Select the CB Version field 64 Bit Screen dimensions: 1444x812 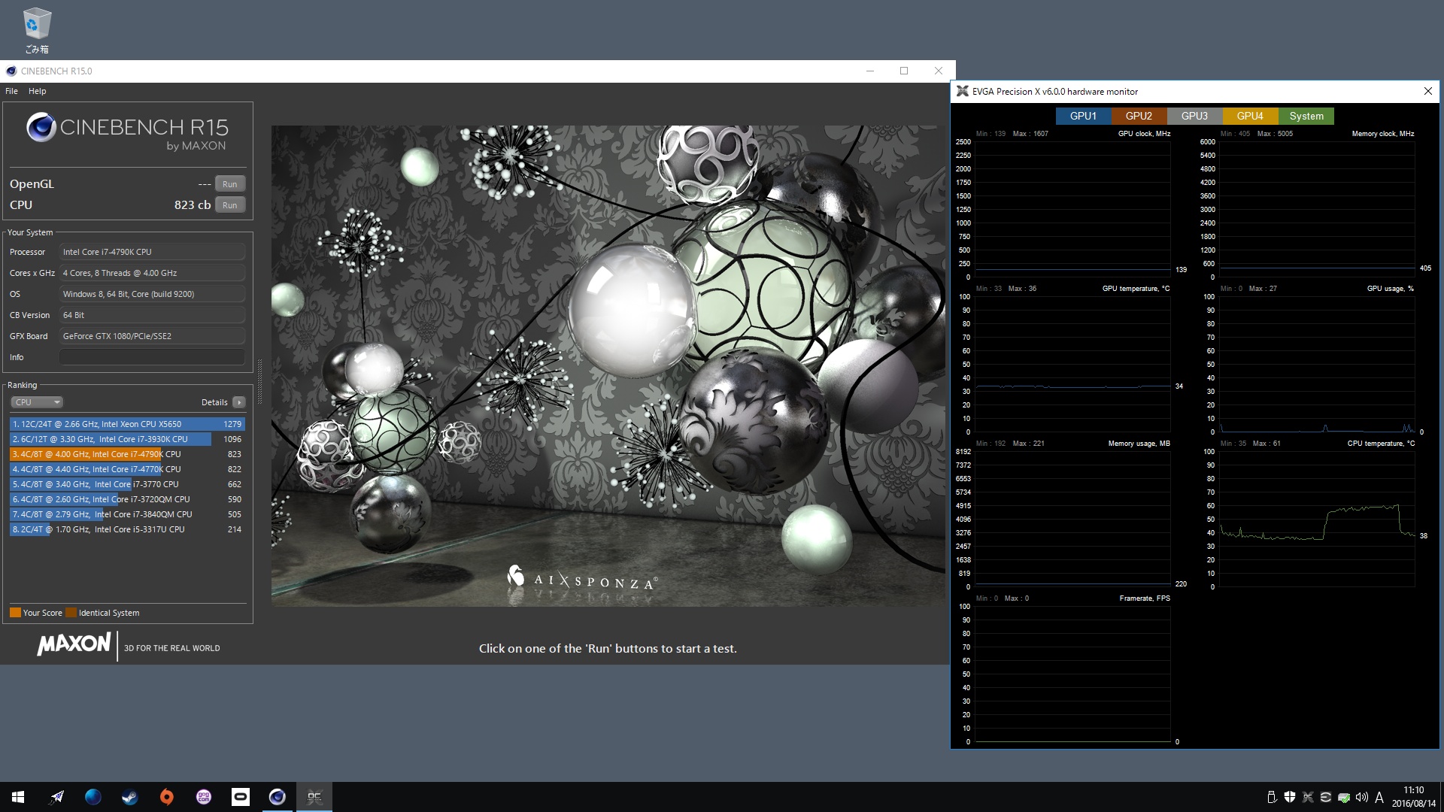152,315
